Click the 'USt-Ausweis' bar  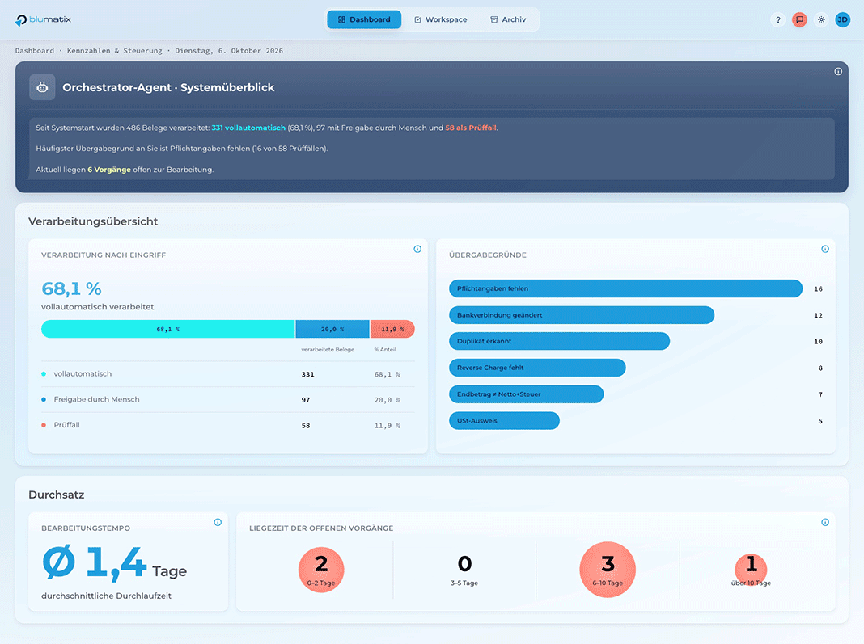coord(504,420)
